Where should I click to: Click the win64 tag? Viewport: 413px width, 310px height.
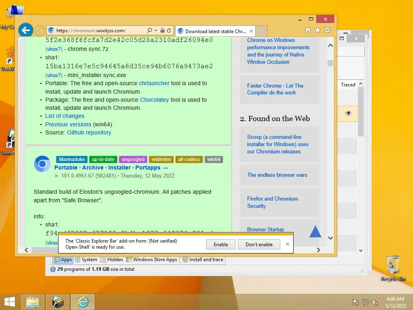point(214,159)
